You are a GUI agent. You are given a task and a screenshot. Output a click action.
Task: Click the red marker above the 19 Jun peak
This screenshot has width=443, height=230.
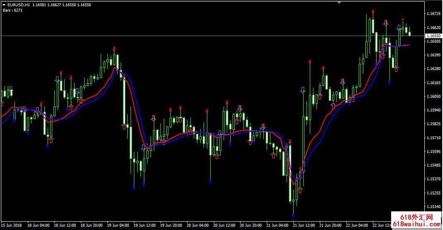114,48
